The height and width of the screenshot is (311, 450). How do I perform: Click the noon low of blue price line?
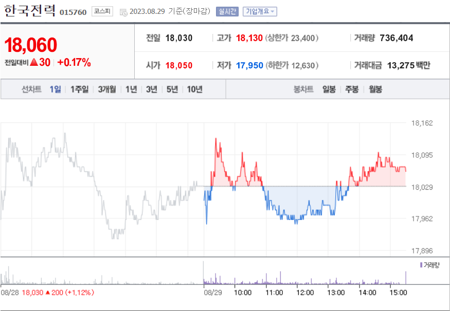pyautogui.click(x=296, y=223)
